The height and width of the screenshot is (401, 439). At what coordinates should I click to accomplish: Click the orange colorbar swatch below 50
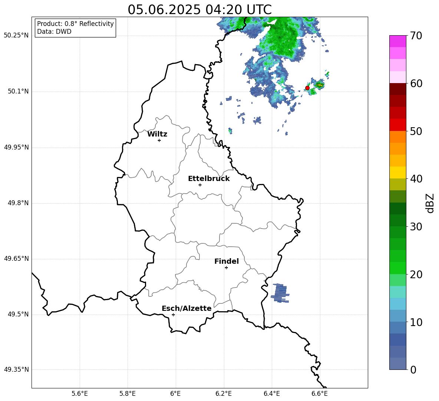point(397,137)
